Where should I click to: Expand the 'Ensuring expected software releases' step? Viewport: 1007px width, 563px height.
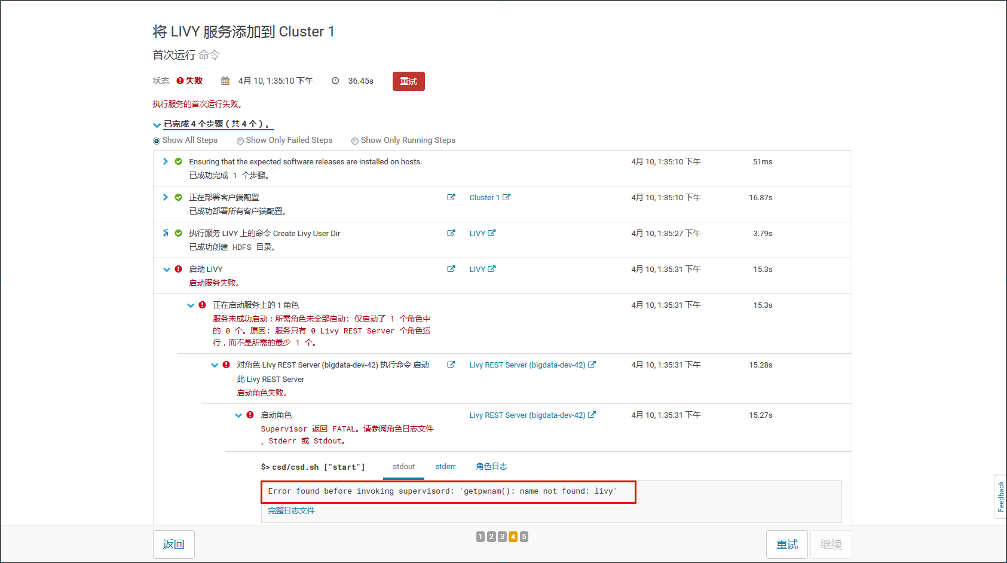166,161
